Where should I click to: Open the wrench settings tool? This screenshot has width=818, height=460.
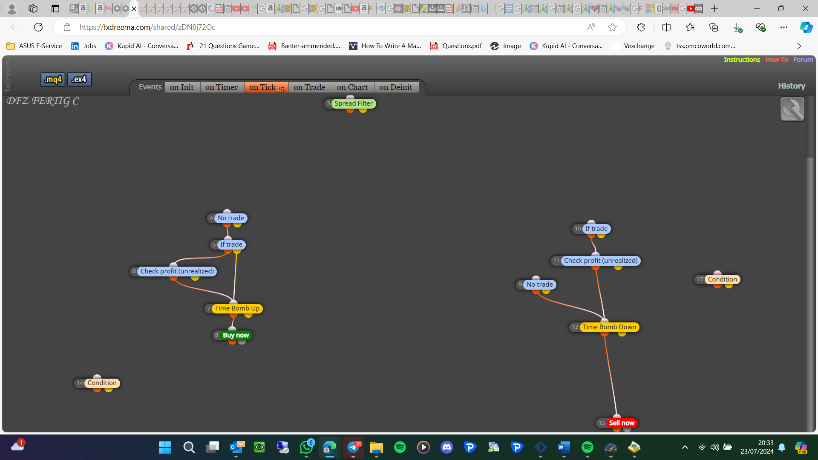pos(792,109)
